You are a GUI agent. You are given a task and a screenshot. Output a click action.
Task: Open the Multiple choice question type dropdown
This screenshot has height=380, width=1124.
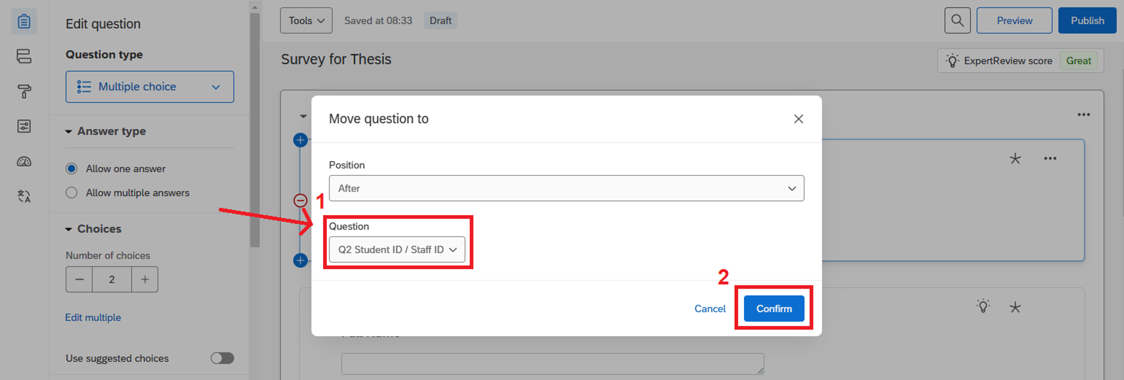[x=149, y=87]
